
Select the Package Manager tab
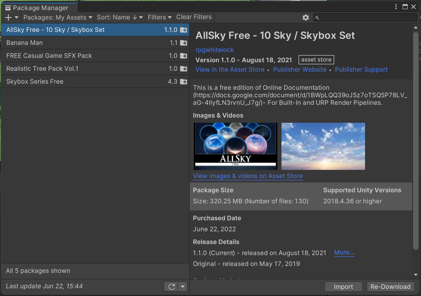pos(40,8)
